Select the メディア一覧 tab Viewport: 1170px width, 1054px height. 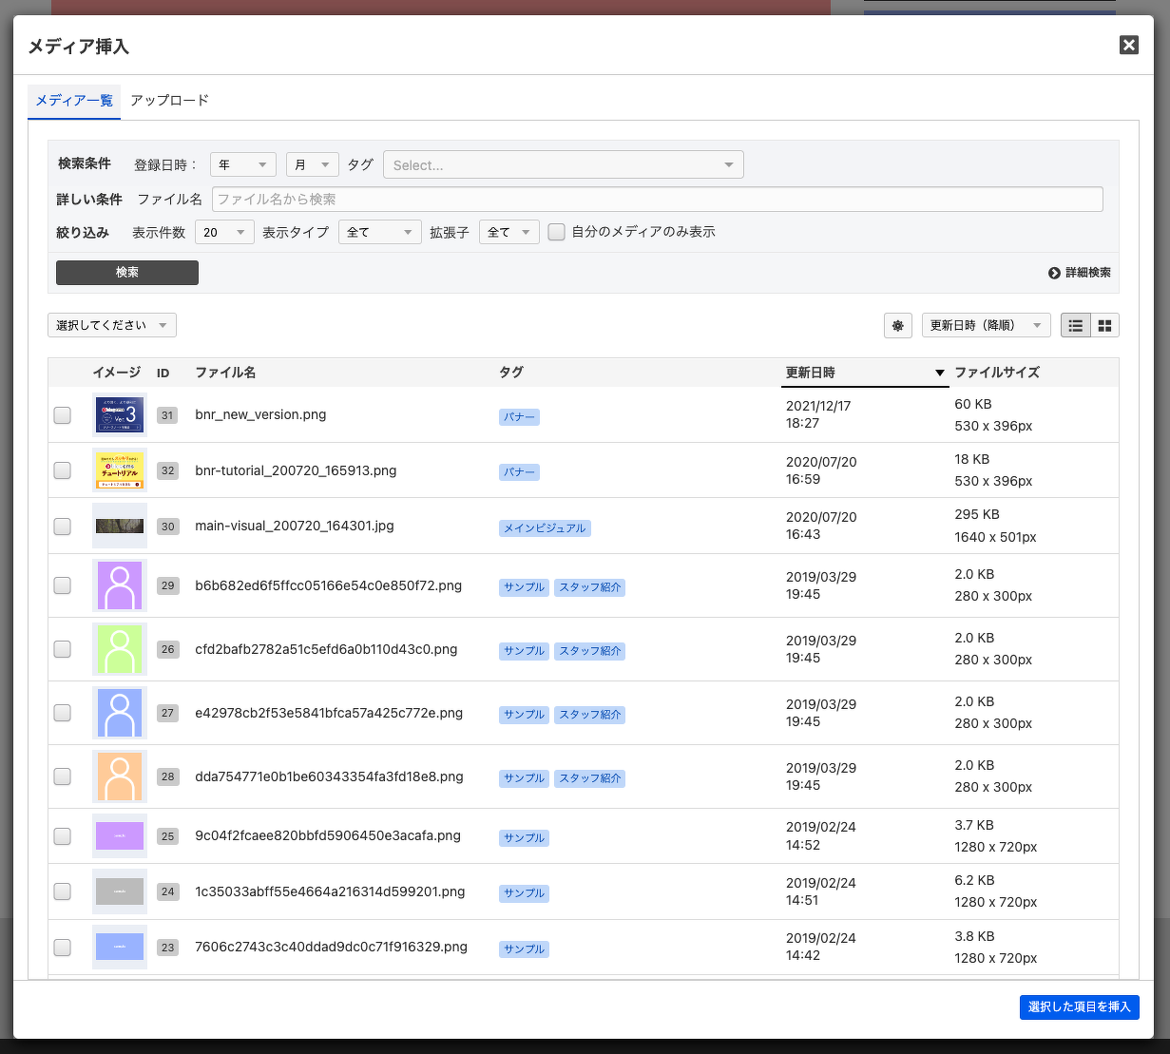pyautogui.click(x=74, y=100)
